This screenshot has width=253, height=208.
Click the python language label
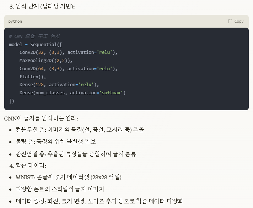(x=15, y=21)
